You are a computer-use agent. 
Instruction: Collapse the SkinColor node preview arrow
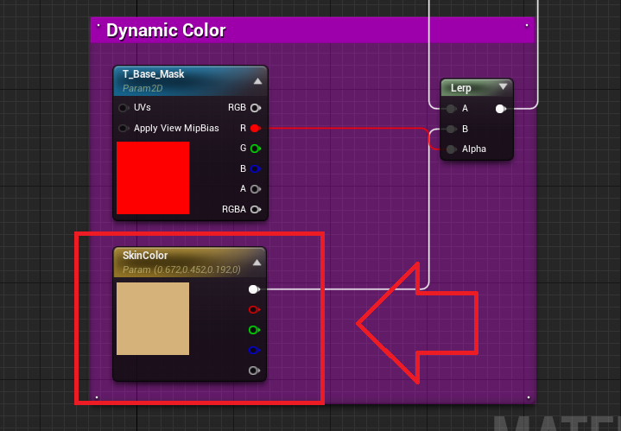tap(257, 263)
